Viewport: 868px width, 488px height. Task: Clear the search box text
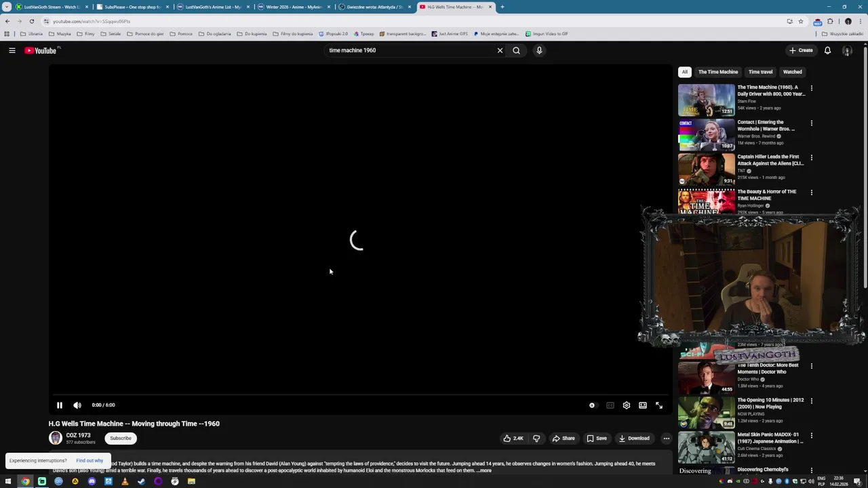pyautogui.click(x=500, y=50)
